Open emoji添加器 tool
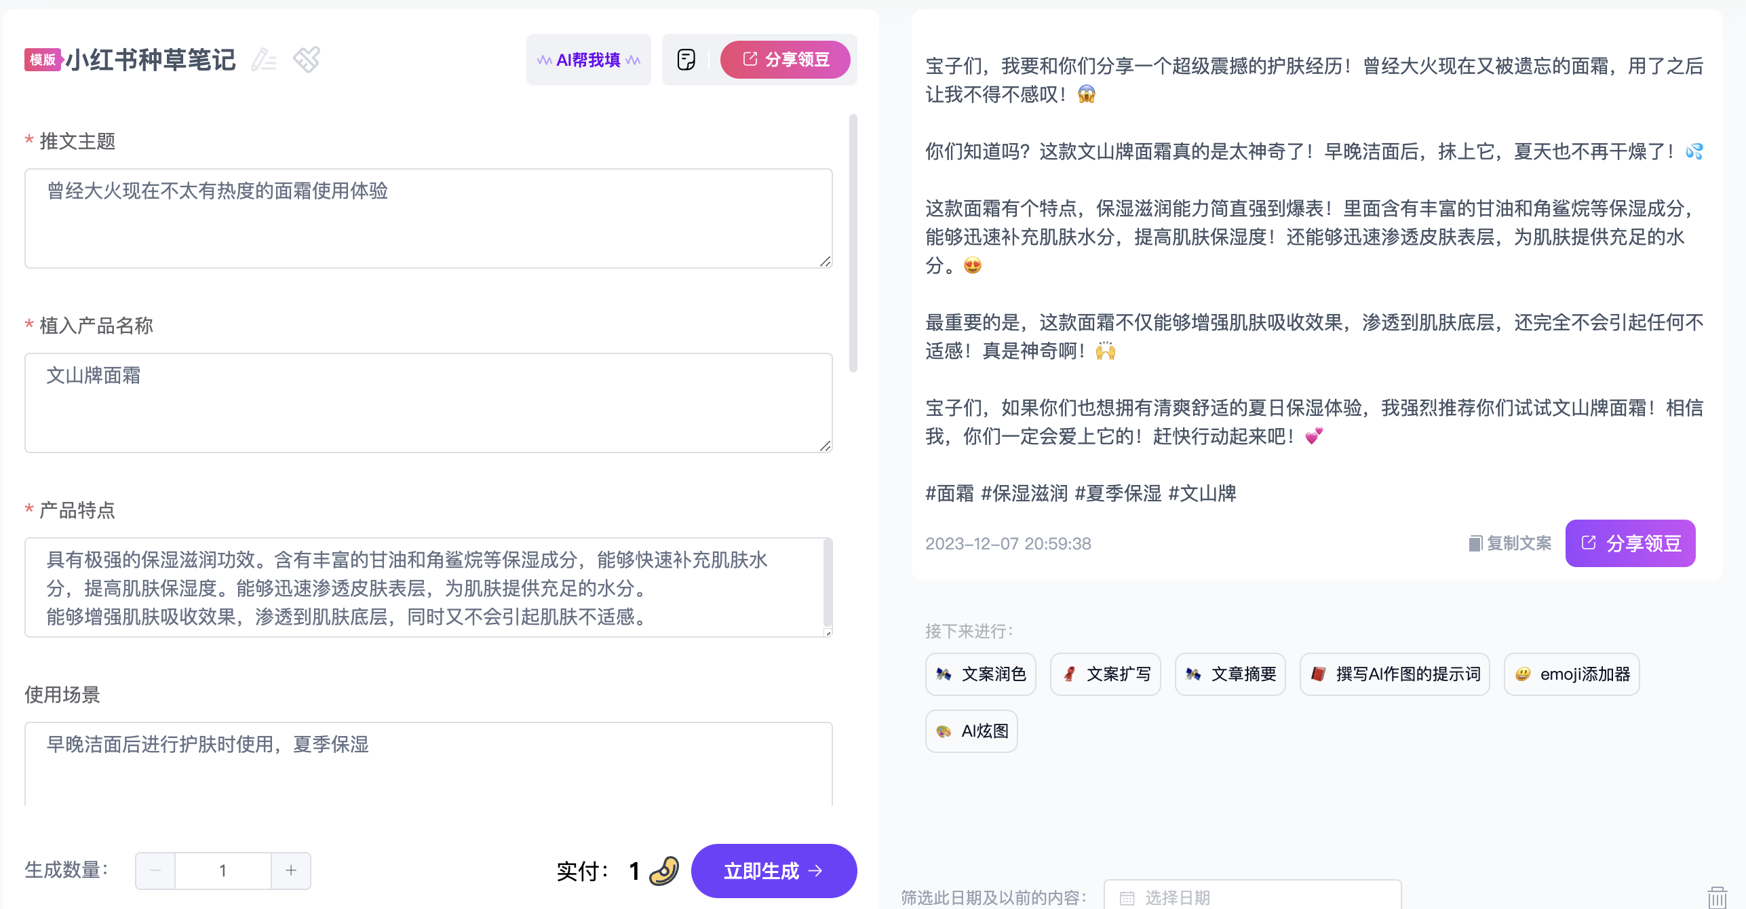This screenshot has width=1746, height=909. point(1571,674)
